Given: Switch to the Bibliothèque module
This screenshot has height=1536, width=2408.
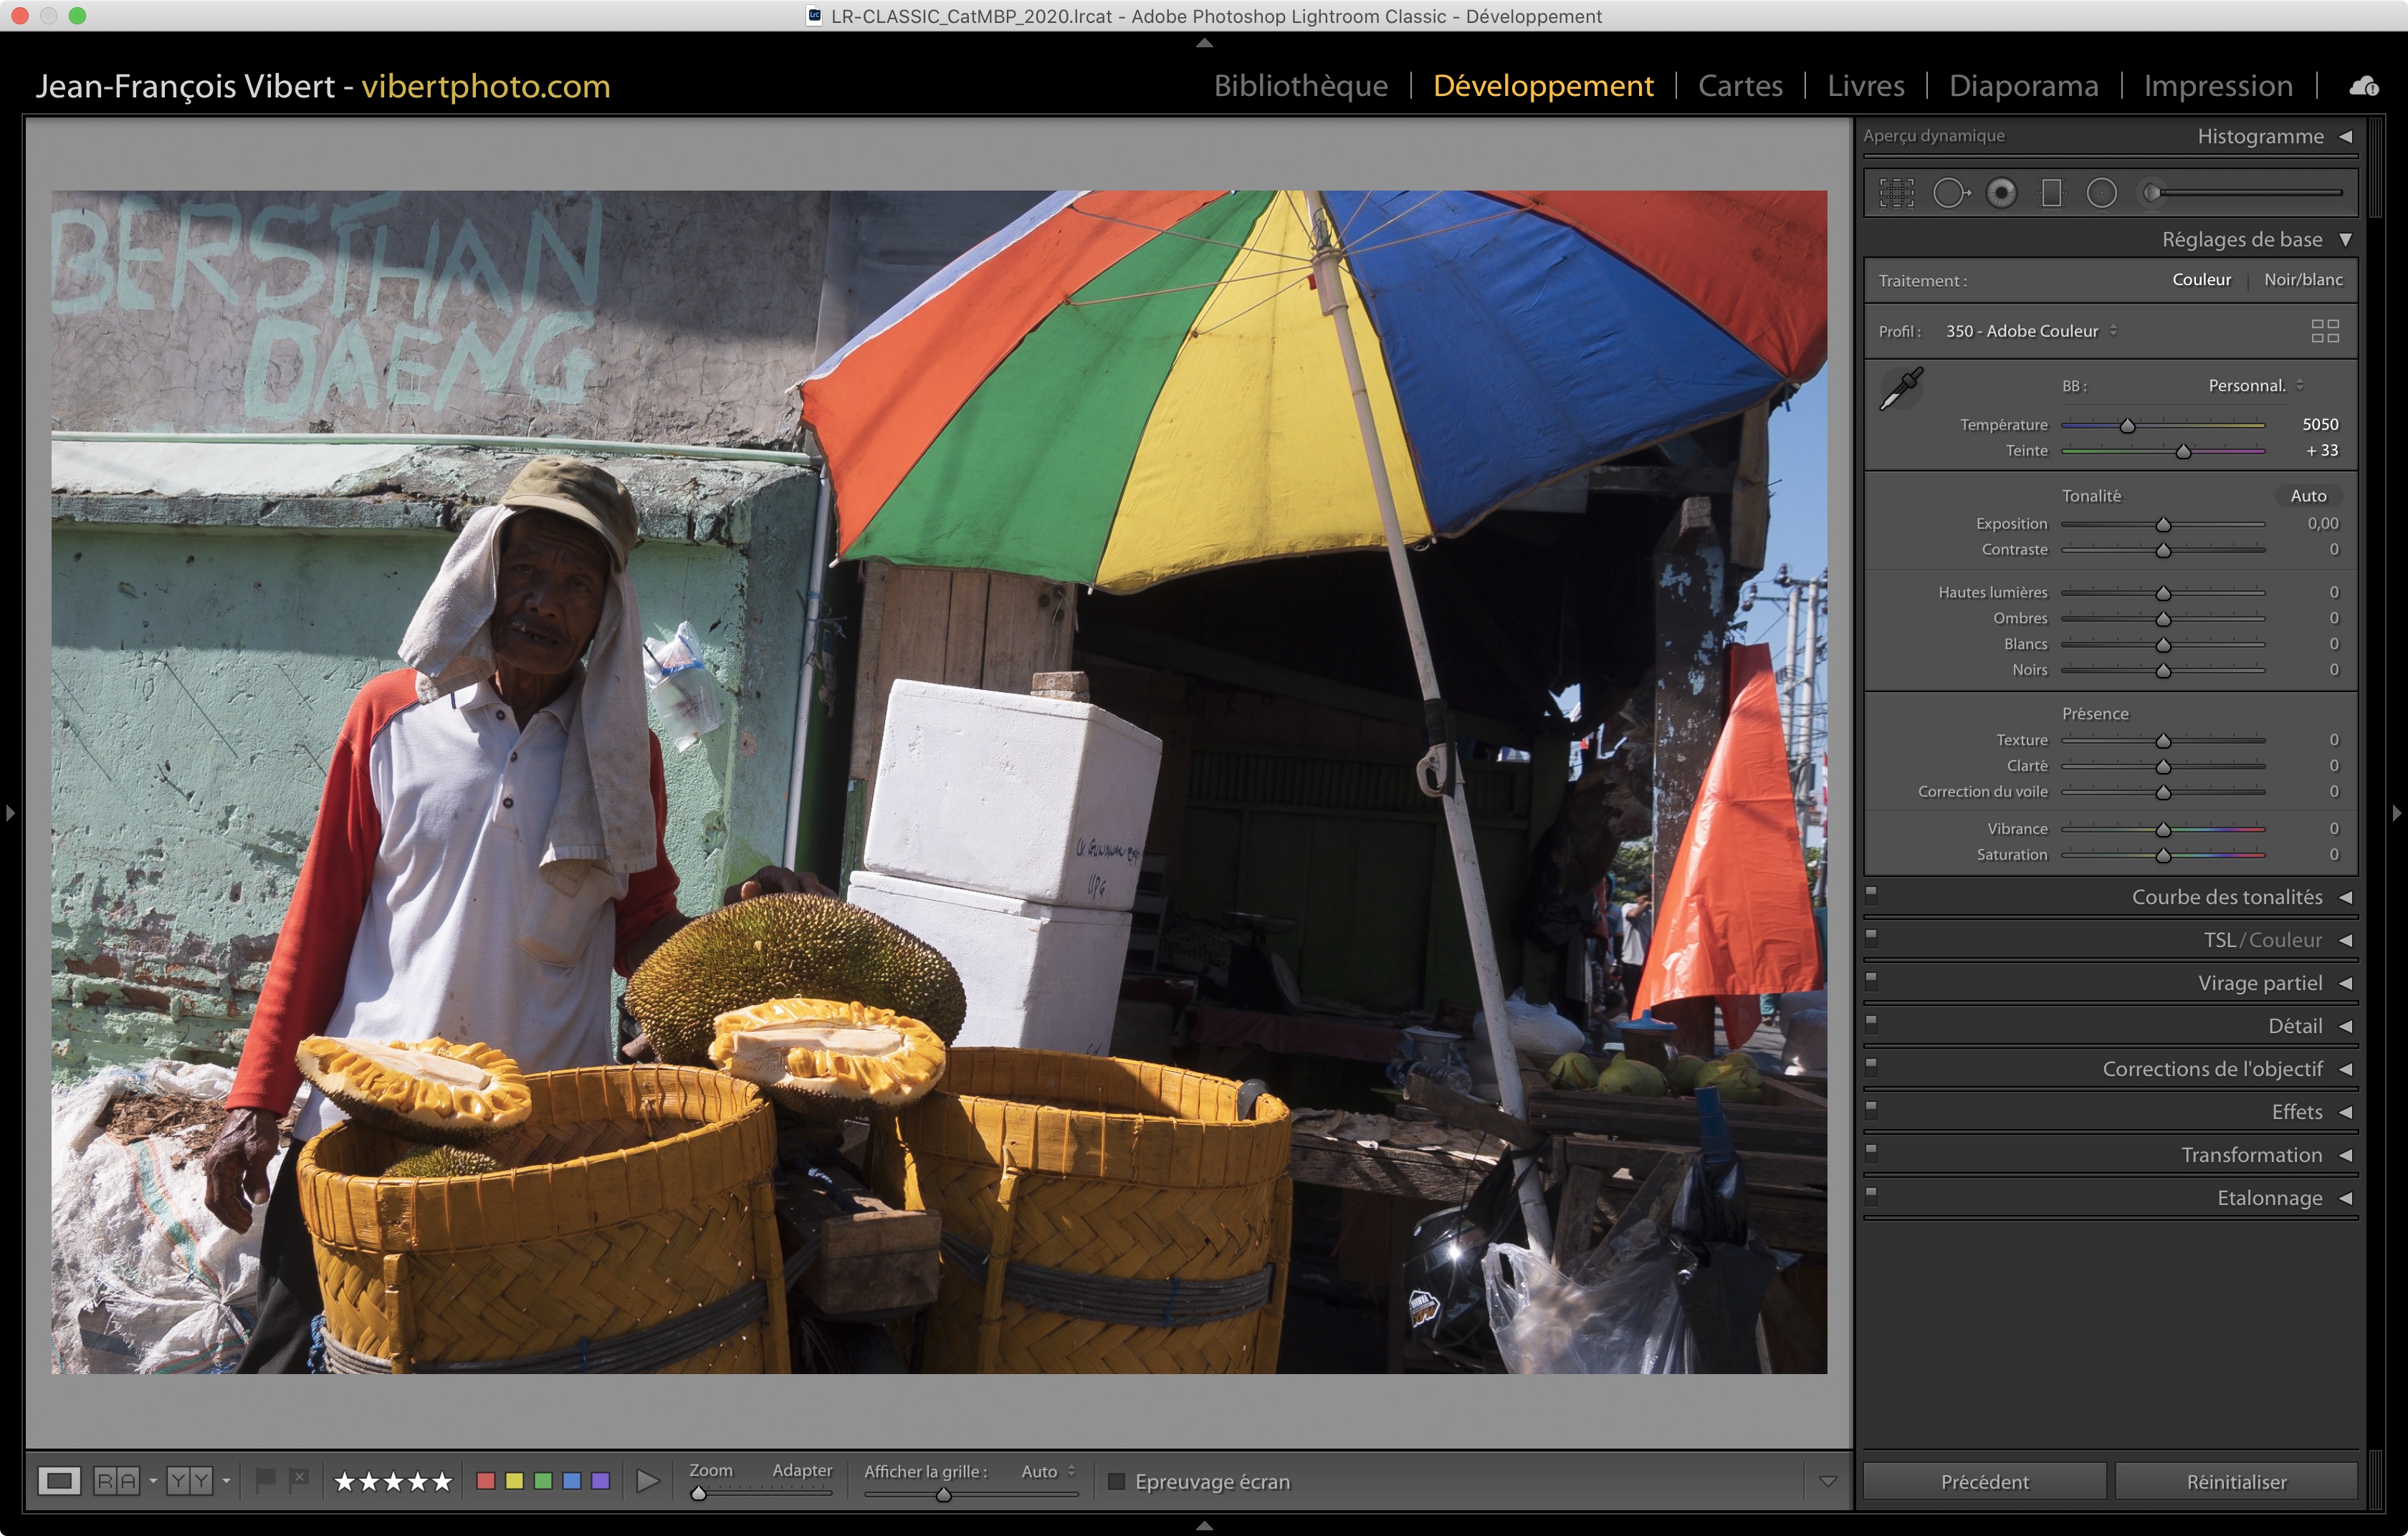Looking at the screenshot, I should pyautogui.click(x=1300, y=86).
